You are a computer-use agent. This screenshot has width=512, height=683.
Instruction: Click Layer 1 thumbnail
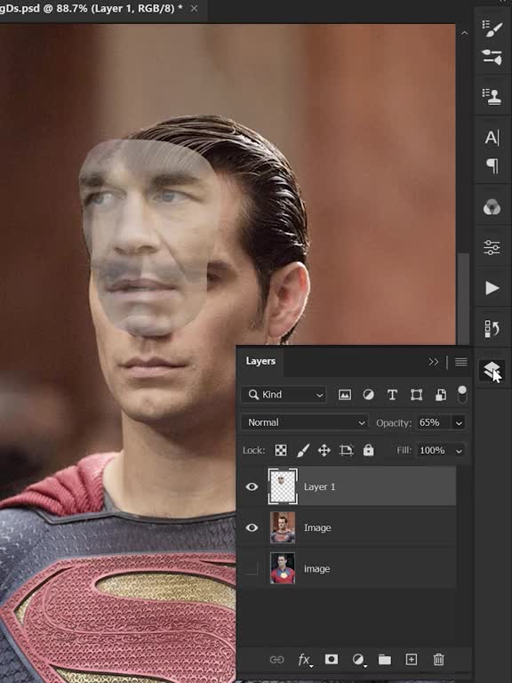(x=283, y=486)
